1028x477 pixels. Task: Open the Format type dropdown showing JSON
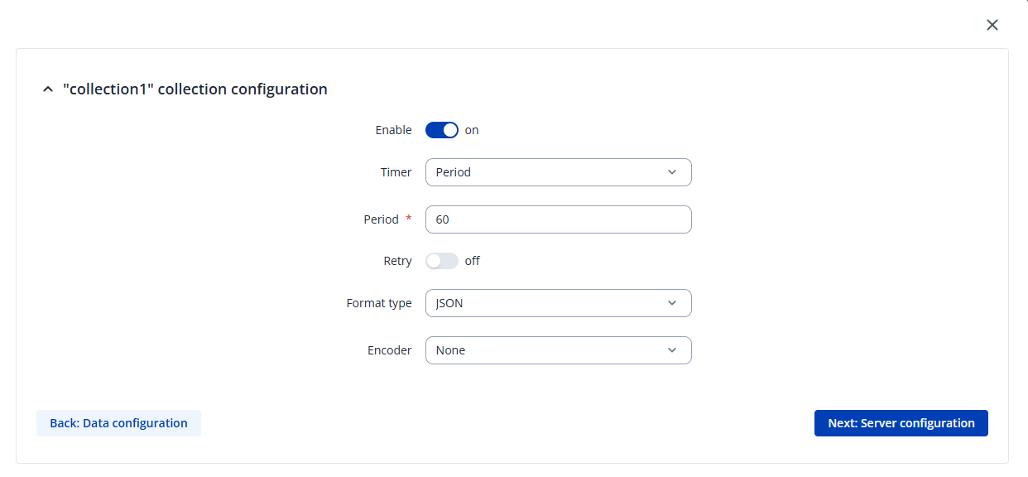558,303
